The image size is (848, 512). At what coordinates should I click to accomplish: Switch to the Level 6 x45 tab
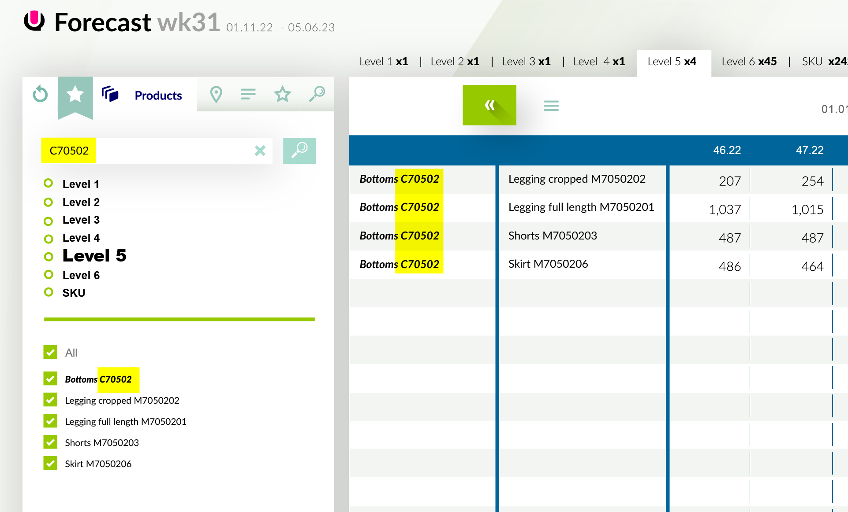point(749,62)
